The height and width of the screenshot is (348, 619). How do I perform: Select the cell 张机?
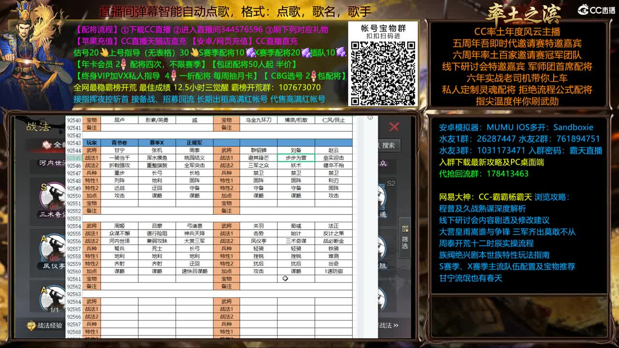coord(157,150)
